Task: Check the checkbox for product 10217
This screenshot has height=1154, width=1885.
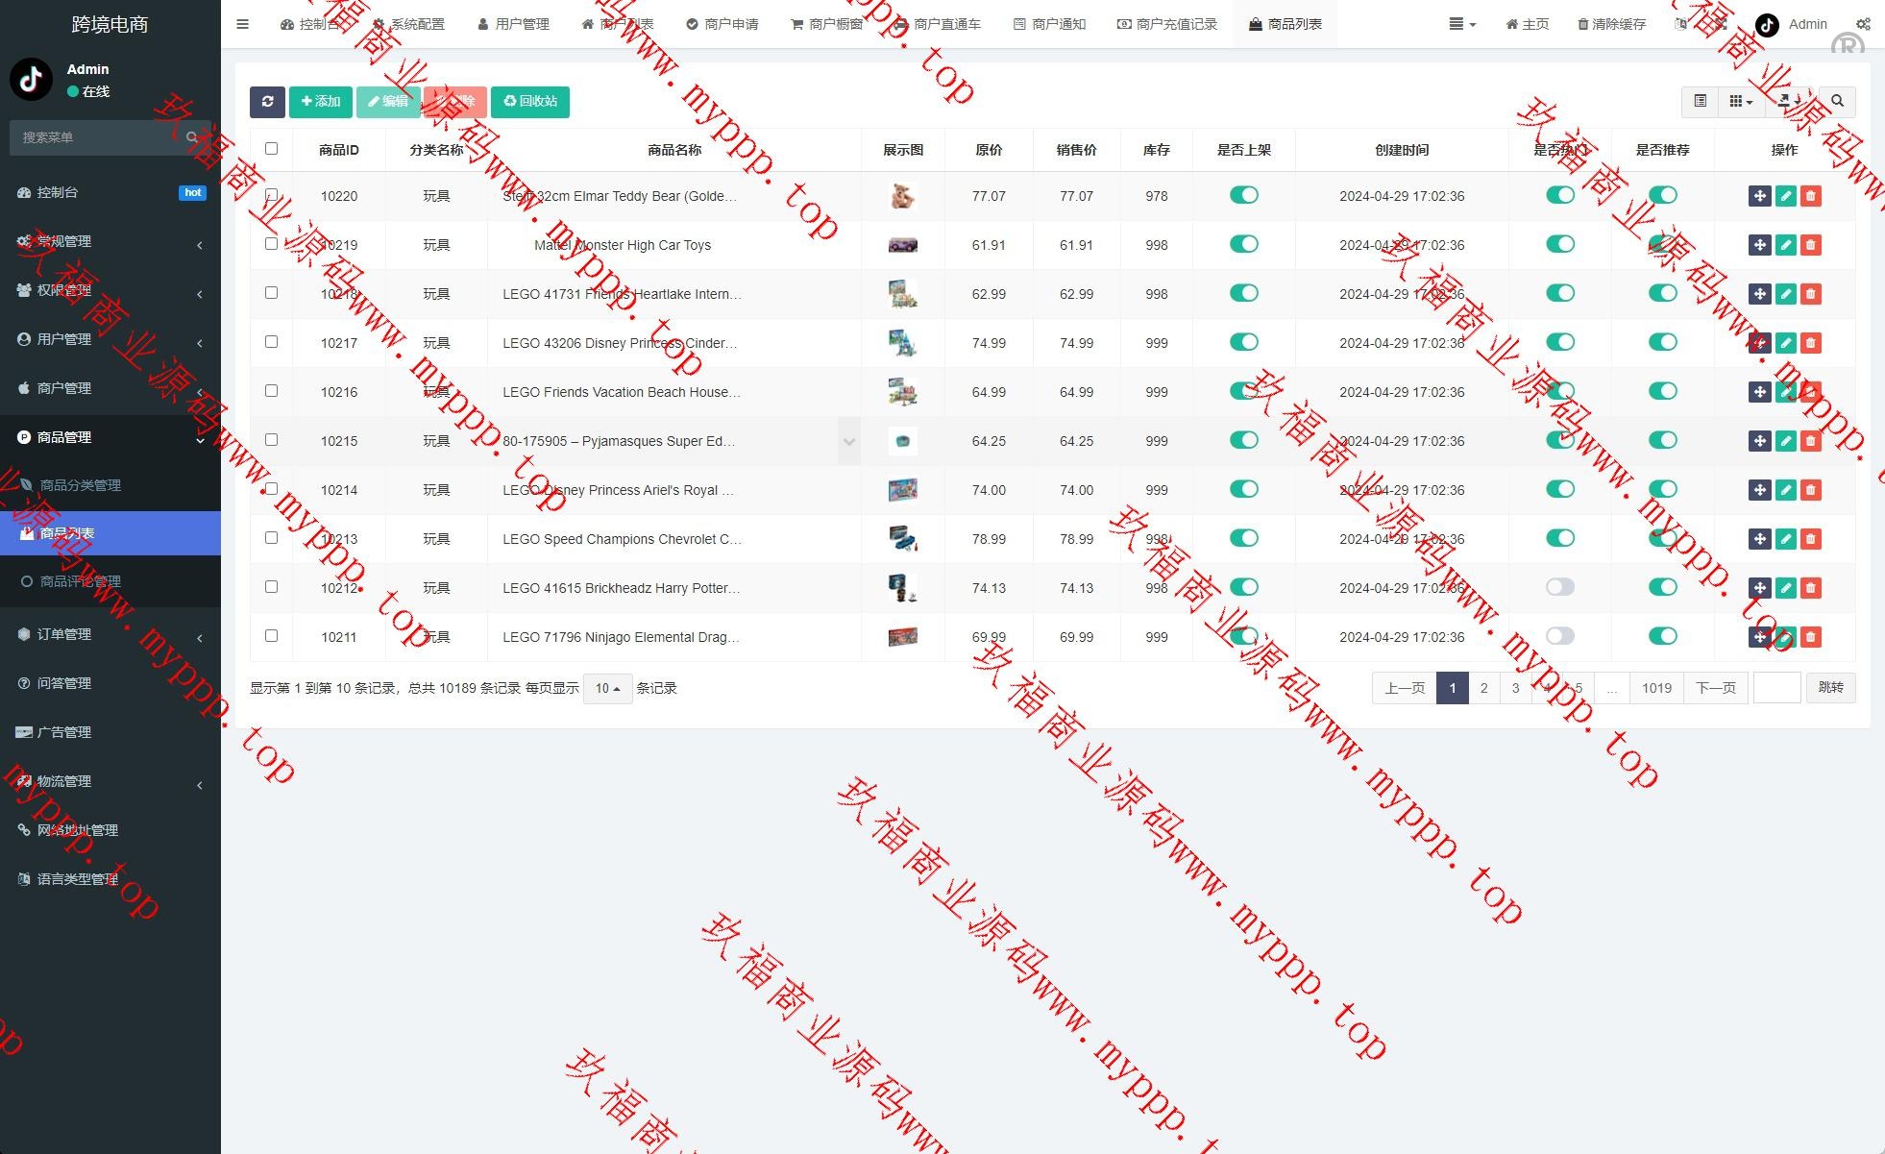Action: coord(271,342)
